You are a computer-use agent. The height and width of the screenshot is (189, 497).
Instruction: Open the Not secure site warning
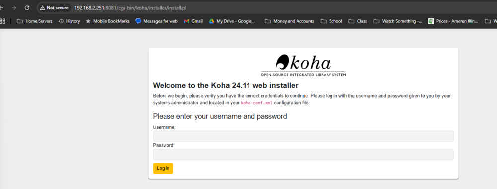tap(54, 8)
